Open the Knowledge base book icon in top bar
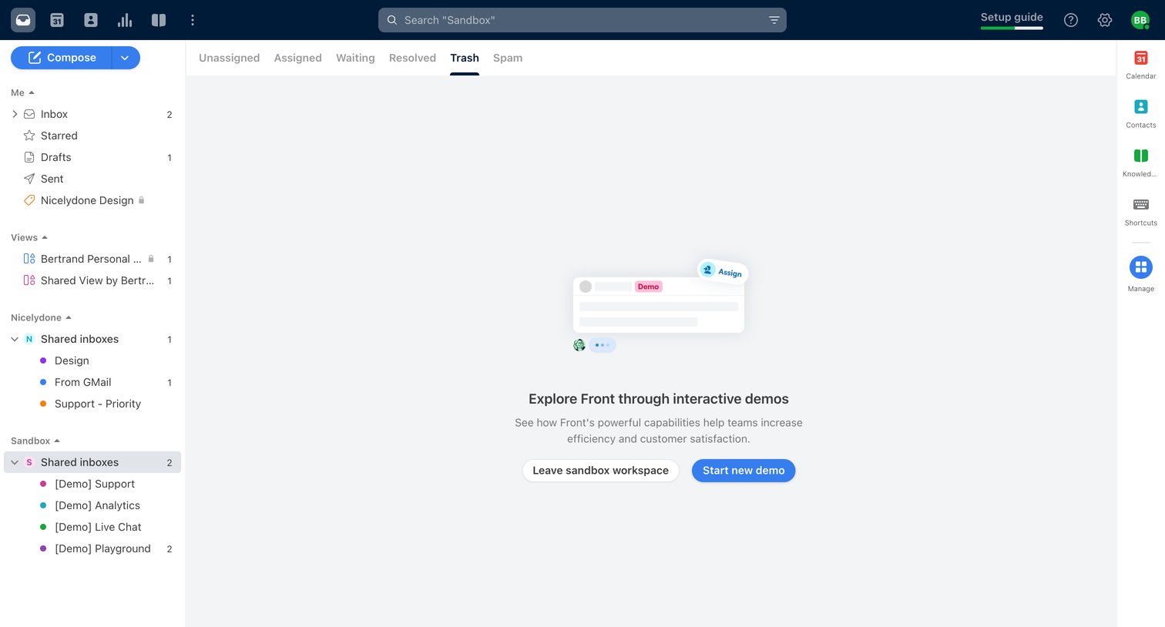The width and height of the screenshot is (1165, 627). 159,20
